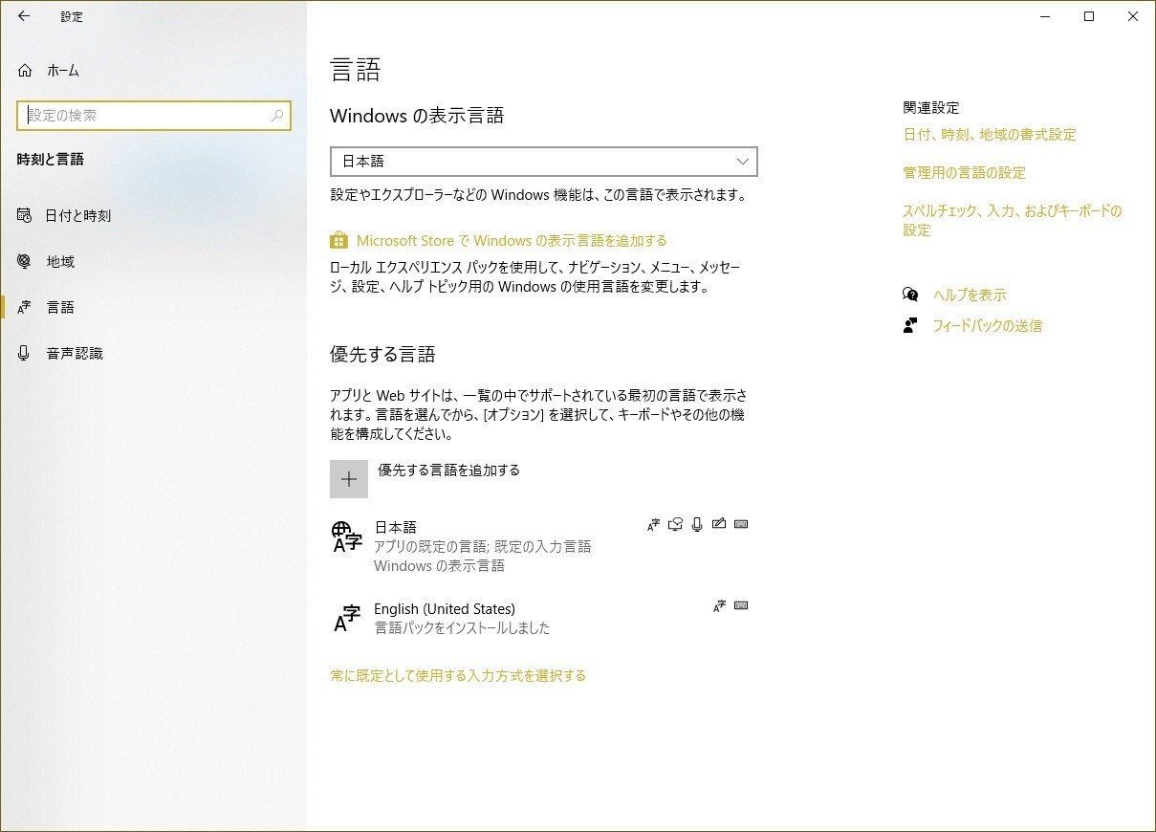Switch to the 音声認識 settings page
Image resolution: width=1156 pixels, height=832 pixels.
coord(75,353)
